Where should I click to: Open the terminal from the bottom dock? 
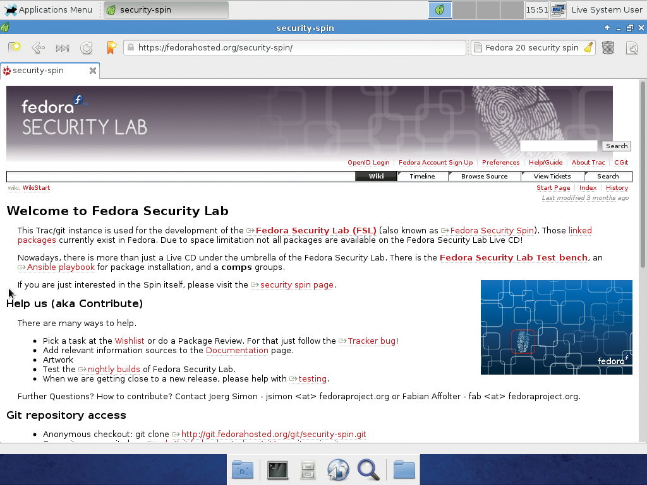277,470
